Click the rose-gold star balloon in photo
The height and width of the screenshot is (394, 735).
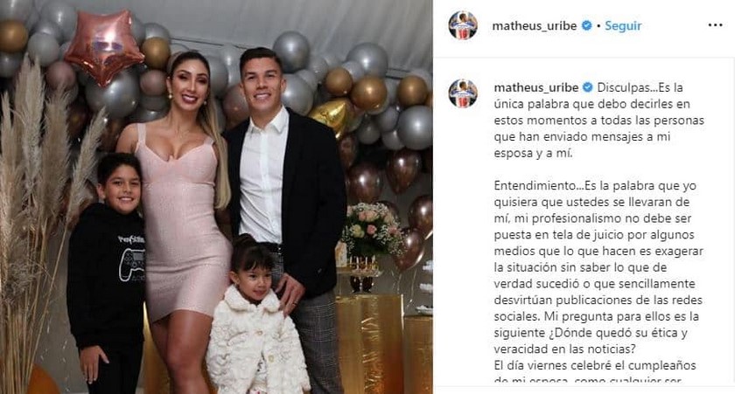pyautogui.click(x=104, y=45)
